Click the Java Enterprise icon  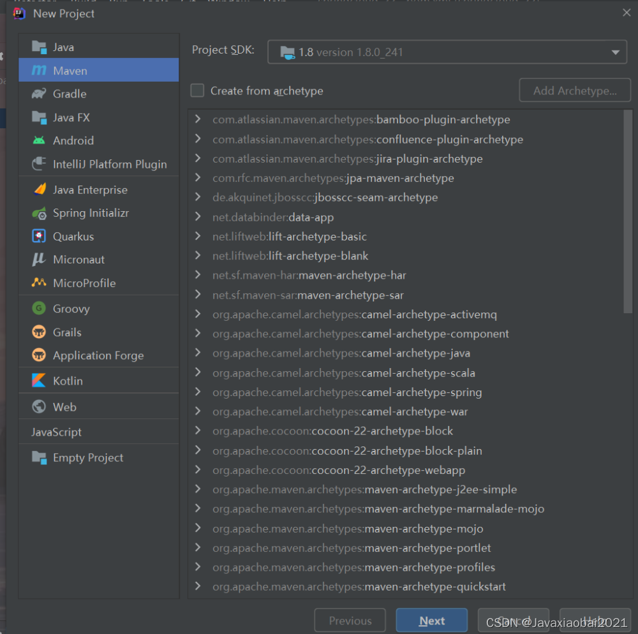40,189
